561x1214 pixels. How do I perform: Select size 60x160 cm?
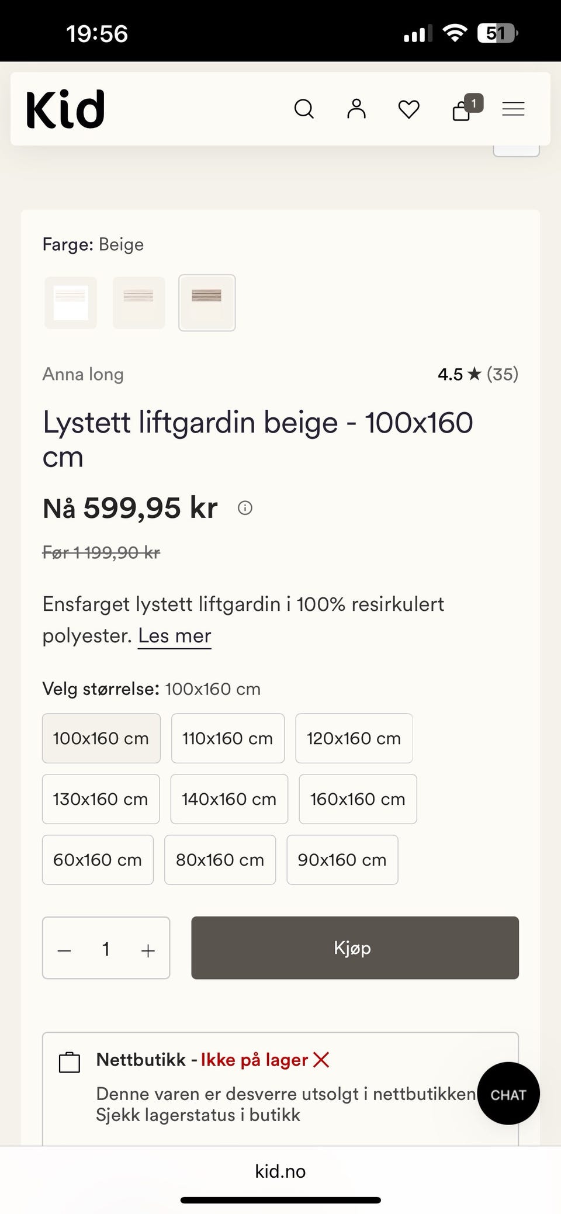coord(98,860)
